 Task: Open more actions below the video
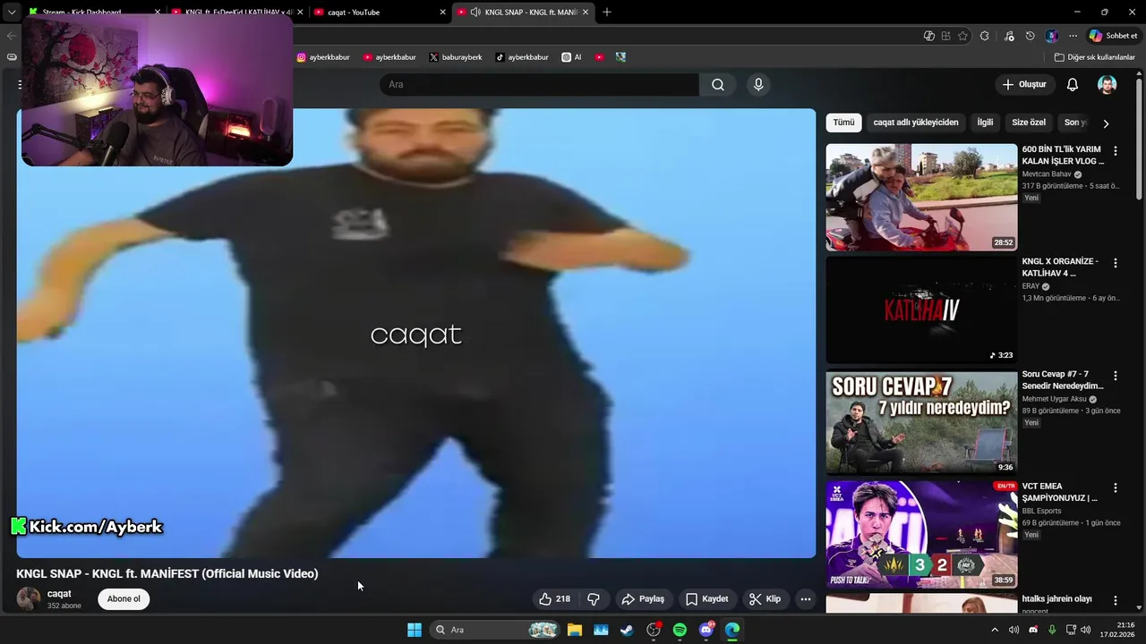806,599
